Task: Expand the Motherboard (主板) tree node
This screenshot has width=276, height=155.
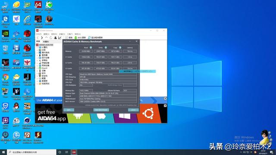Action: [x=38, y=50]
